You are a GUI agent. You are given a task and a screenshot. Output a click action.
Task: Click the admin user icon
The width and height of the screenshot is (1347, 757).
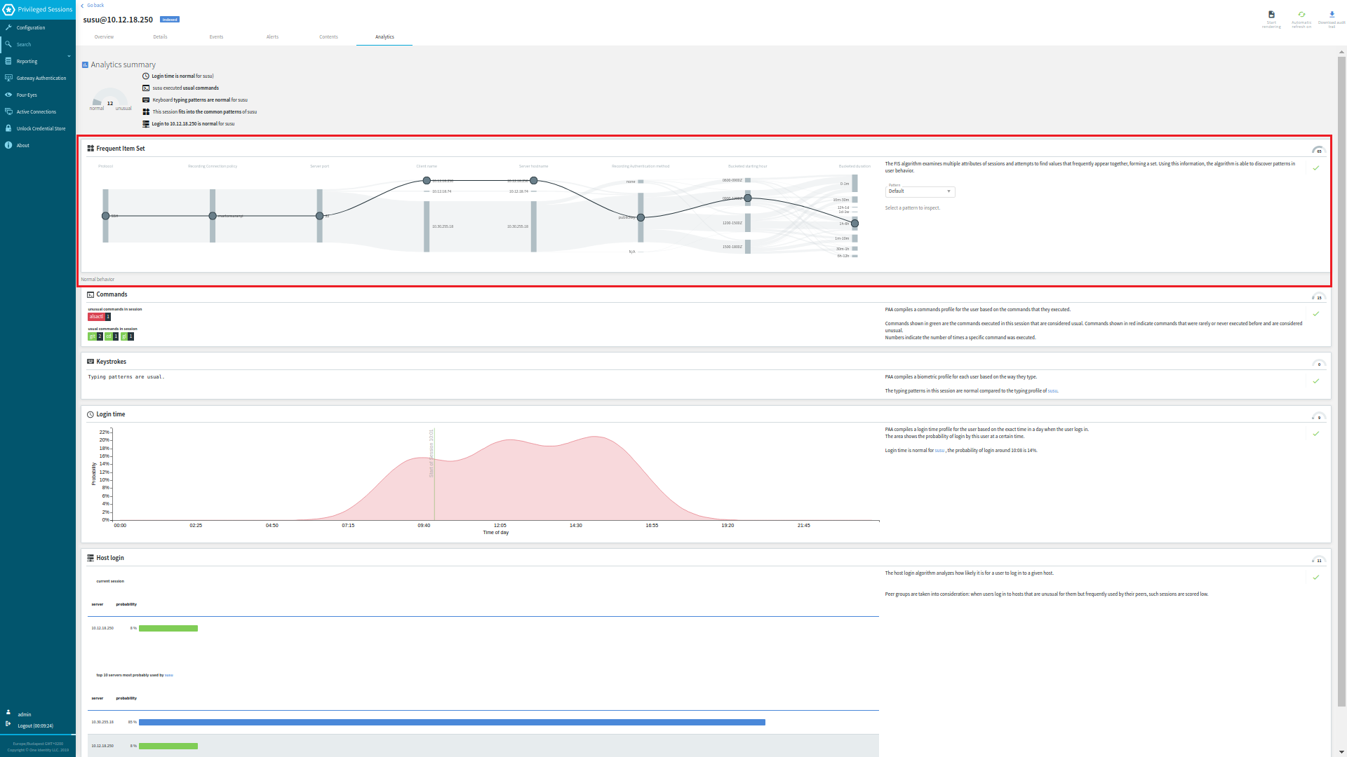8,712
